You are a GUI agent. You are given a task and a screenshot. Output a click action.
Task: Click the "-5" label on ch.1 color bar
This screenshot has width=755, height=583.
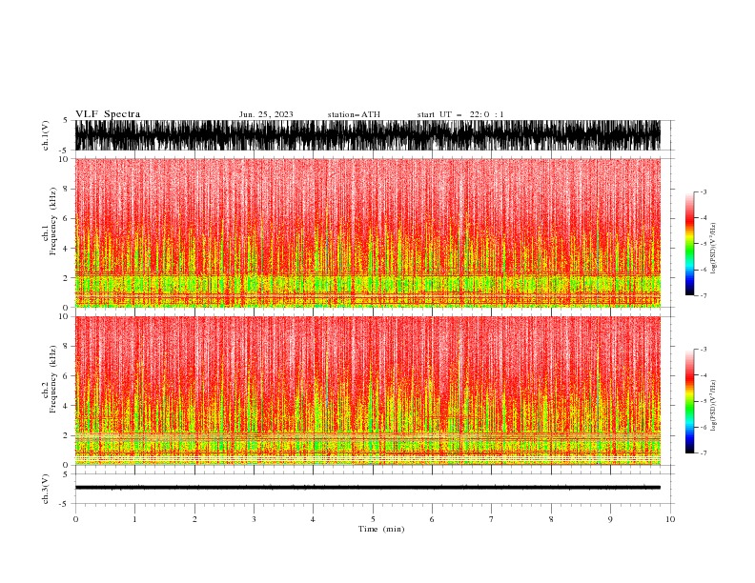click(x=704, y=244)
